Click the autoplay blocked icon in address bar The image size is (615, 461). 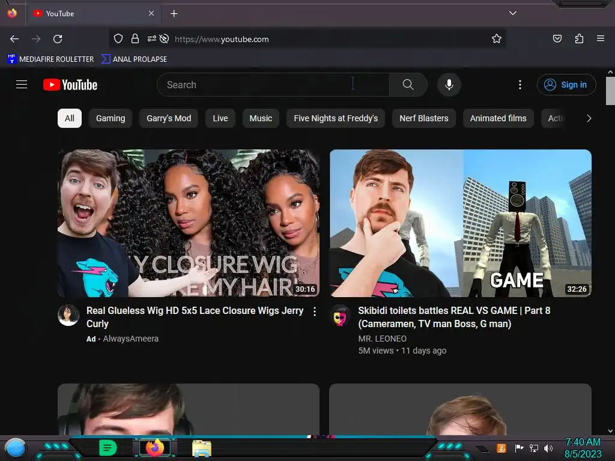pos(165,38)
